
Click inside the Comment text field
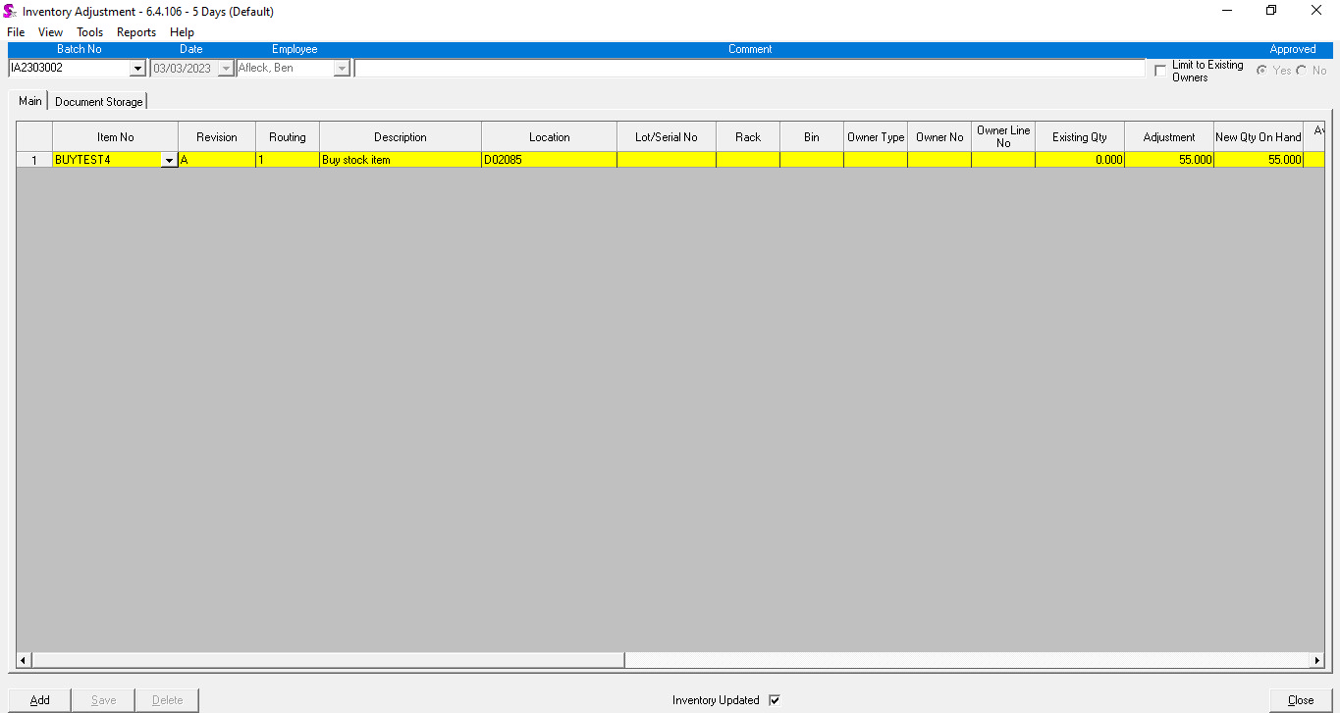[749, 69]
